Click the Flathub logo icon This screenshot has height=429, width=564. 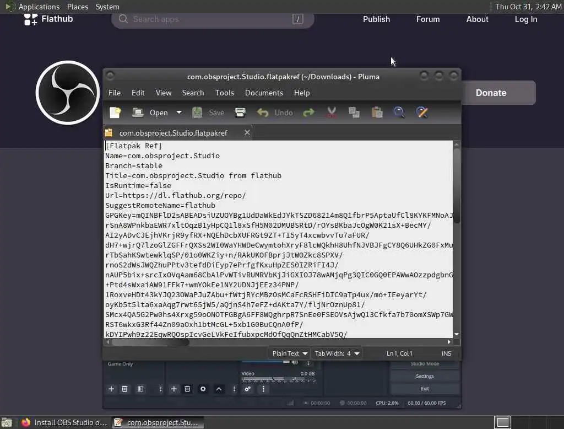coord(31,19)
